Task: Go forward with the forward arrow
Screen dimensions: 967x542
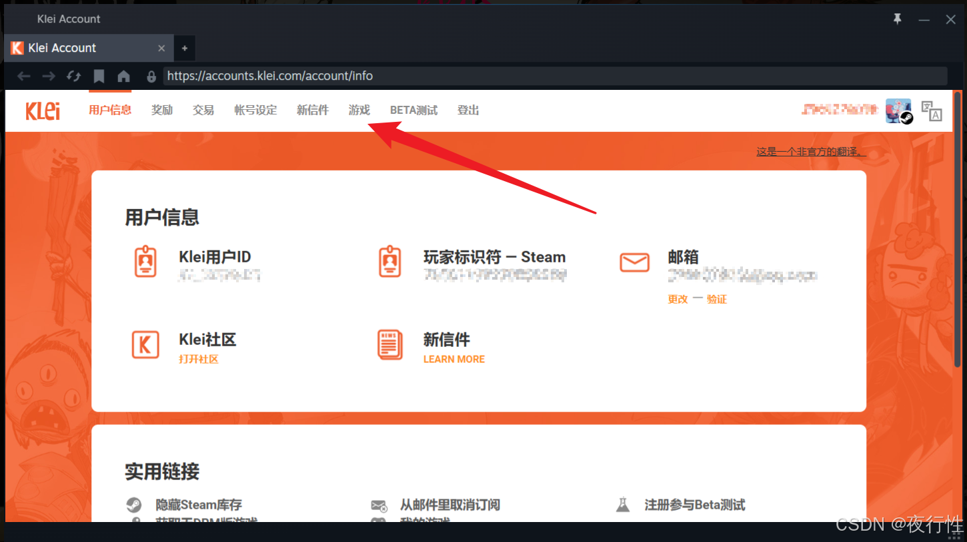Action: click(49, 76)
